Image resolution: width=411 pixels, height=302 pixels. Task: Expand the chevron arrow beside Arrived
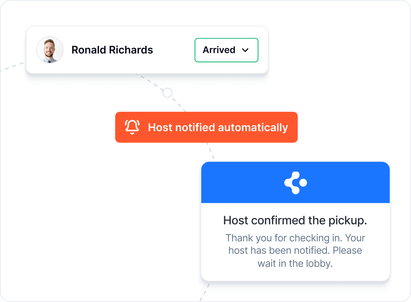tap(245, 50)
